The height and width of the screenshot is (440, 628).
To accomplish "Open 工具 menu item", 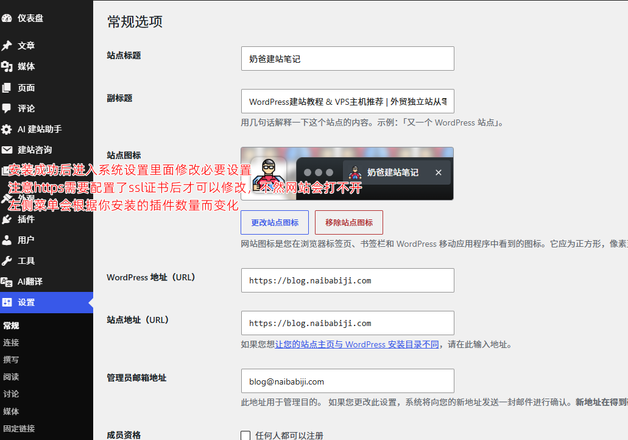I will tap(26, 261).
